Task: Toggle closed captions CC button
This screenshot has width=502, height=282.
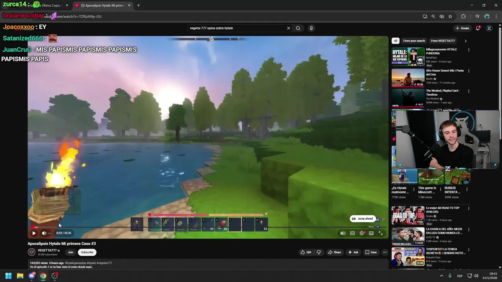Action: (352, 233)
